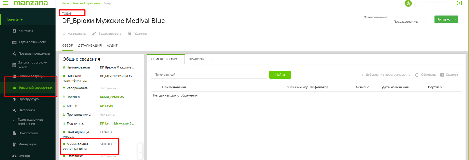Switch to the Детализация tab
Image resolution: width=469 pixels, height=160 pixels.
[x=90, y=45]
